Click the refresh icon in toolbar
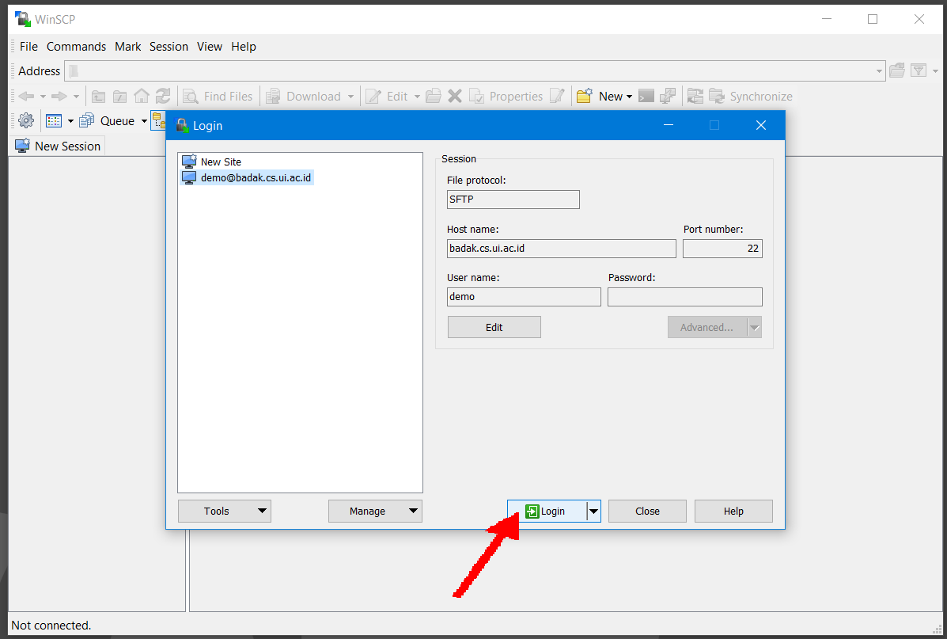Viewport: 947px width, 639px height. tap(163, 97)
